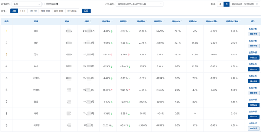Click the brand name 万和
Viewport: 261px width, 132px height.
(x=36, y=55)
